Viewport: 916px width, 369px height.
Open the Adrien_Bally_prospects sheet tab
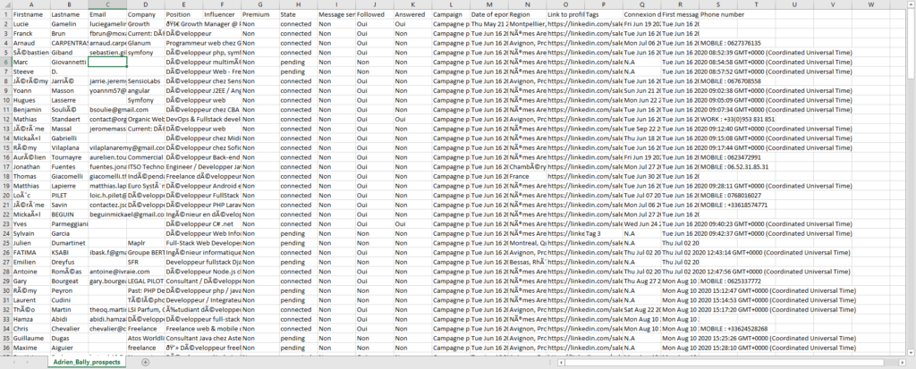[x=89, y=362]
